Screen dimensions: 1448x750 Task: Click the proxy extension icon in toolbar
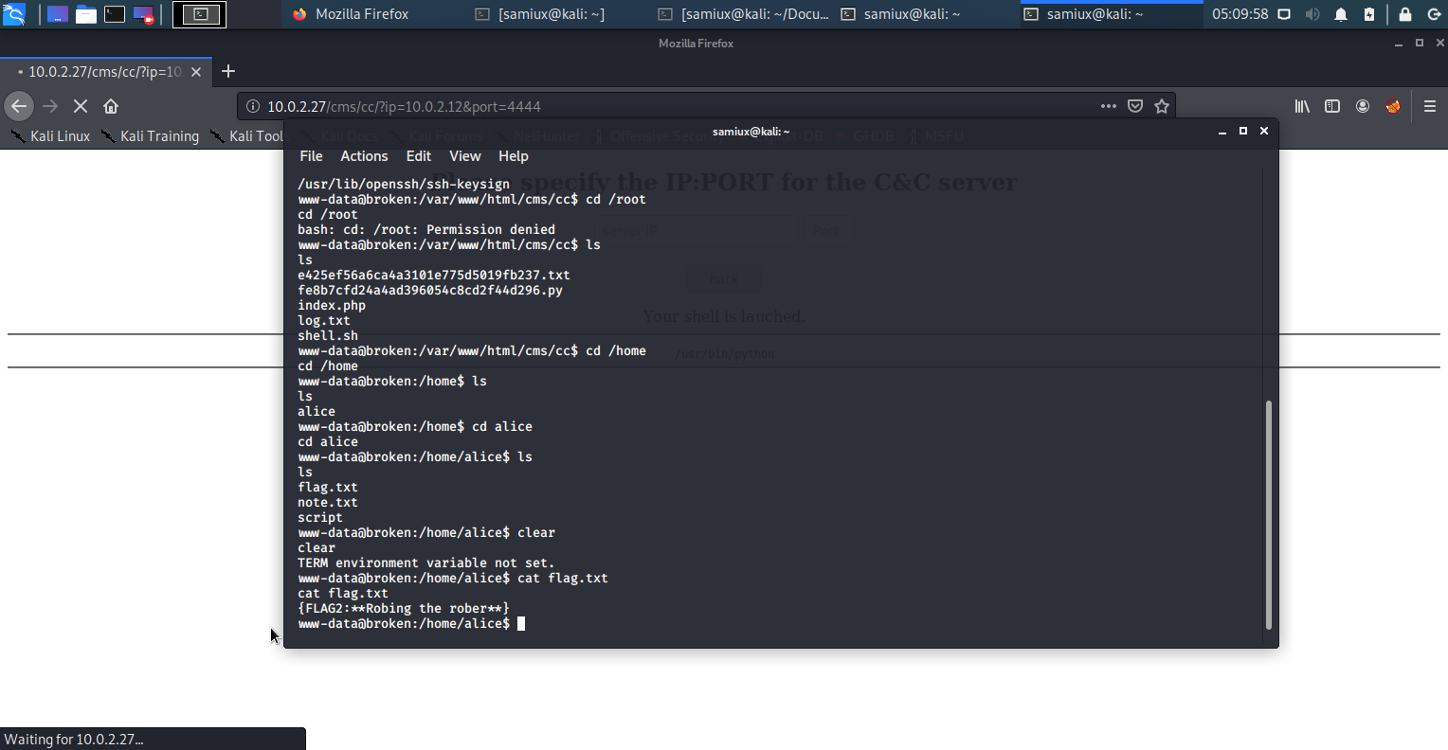[x=1393, y=106]
